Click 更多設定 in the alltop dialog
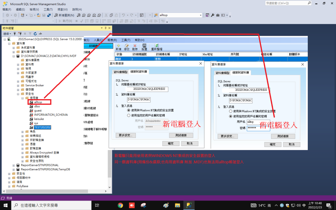 click(228, 136)
